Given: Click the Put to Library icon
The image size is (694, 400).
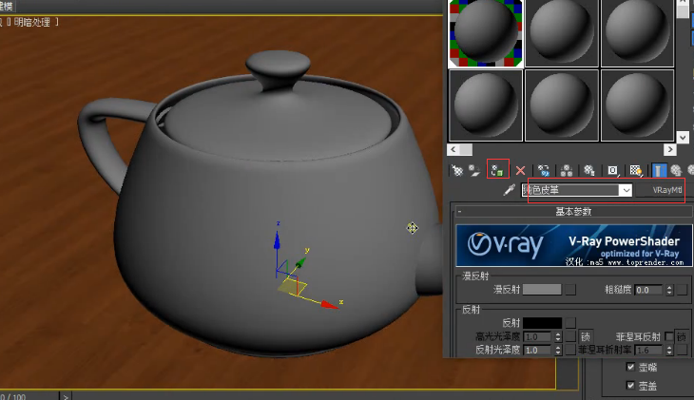Looking at the screenshot, I should pyautogui.click(x=589, y=170).
